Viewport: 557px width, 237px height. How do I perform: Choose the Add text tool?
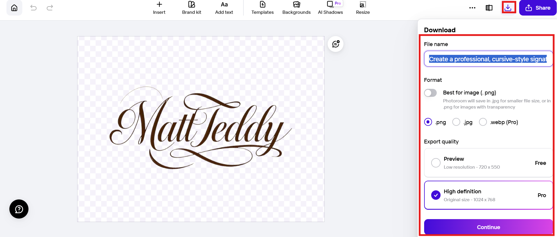(x=224, y=8)
